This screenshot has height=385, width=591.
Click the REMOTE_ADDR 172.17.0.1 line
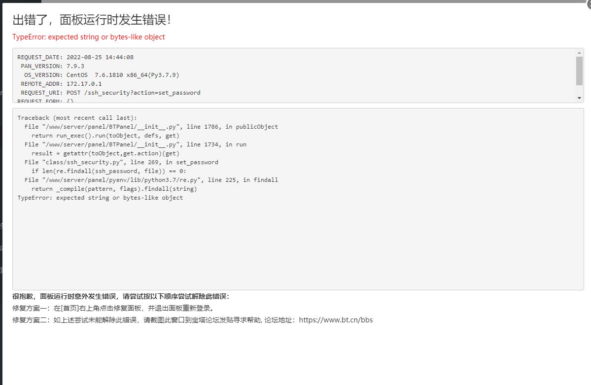click(x=61, y=84)
